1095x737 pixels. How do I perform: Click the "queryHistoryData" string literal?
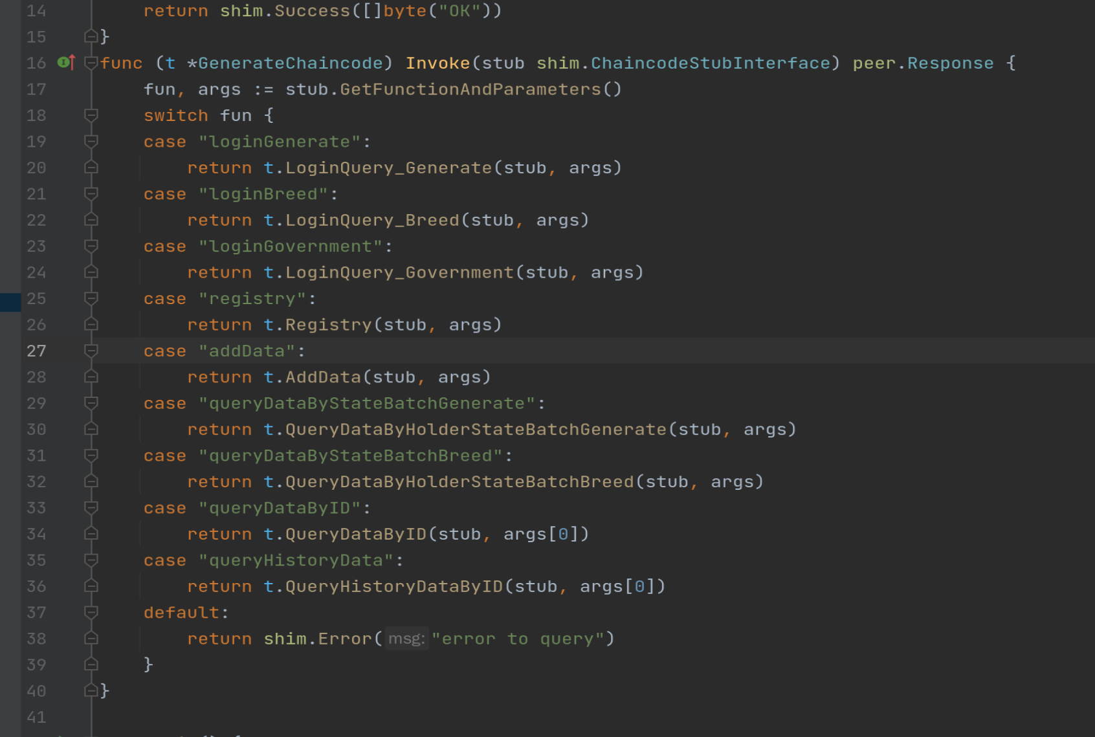296,560
